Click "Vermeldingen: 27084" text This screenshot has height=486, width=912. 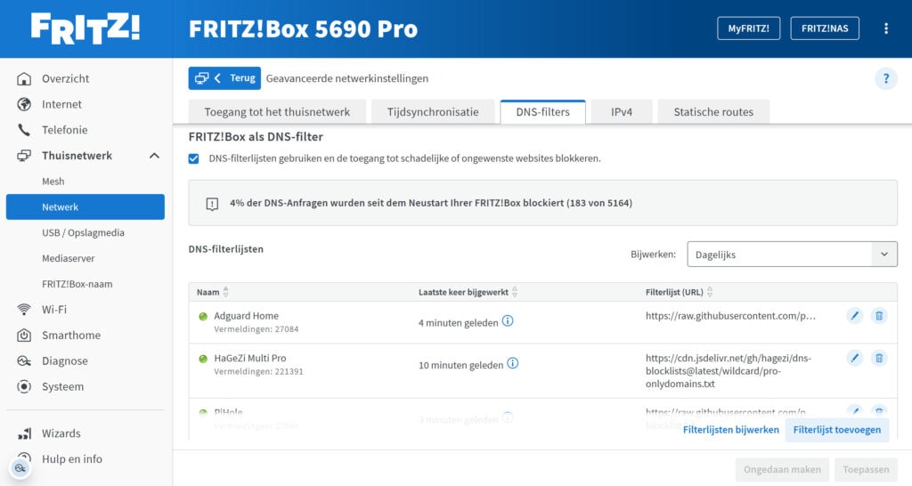pyautogui.click(x=256, y=329)
